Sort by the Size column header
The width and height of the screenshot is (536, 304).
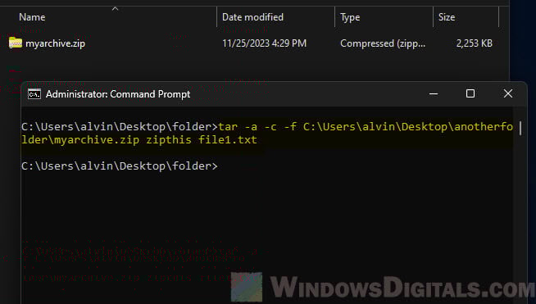pyautogui.click(x=447, y=17)
